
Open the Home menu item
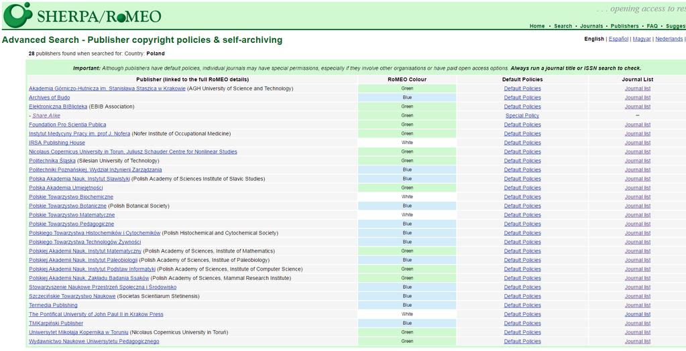537,26
